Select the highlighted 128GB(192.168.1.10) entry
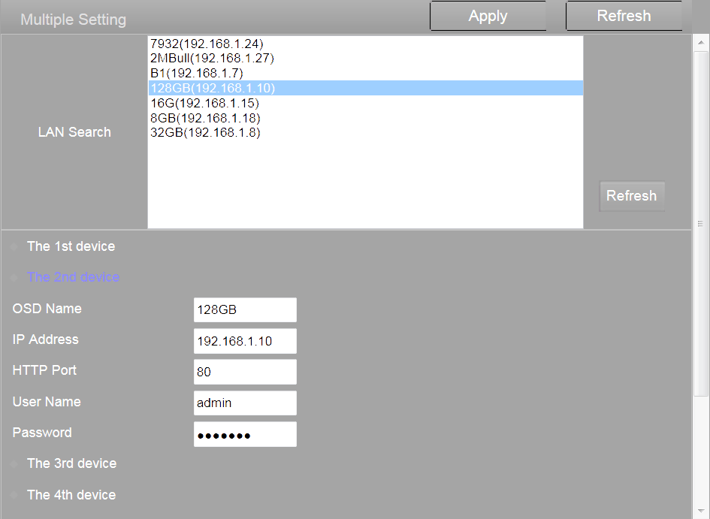The image size is (710, 519). tap(365, 88)
